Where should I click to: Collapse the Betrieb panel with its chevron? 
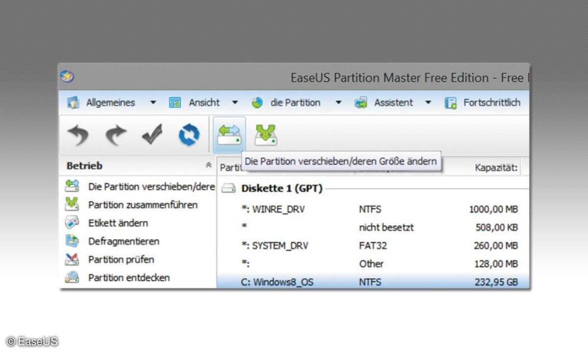click(x=209, y=166)
